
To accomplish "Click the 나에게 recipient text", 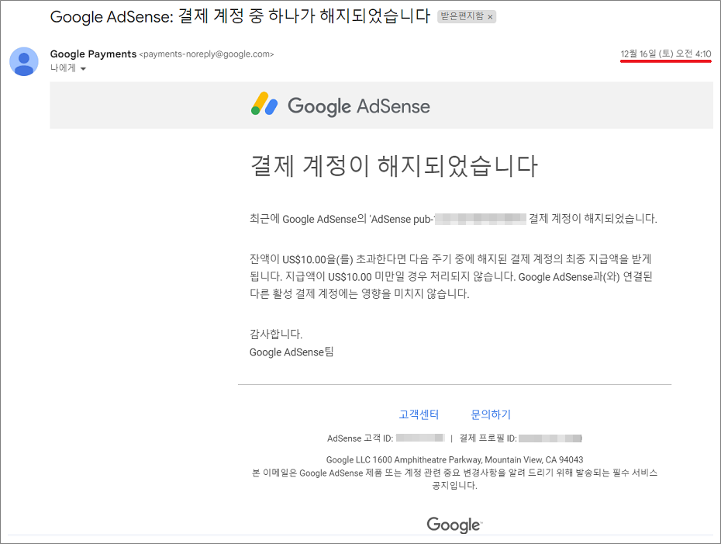I will 63,68.
